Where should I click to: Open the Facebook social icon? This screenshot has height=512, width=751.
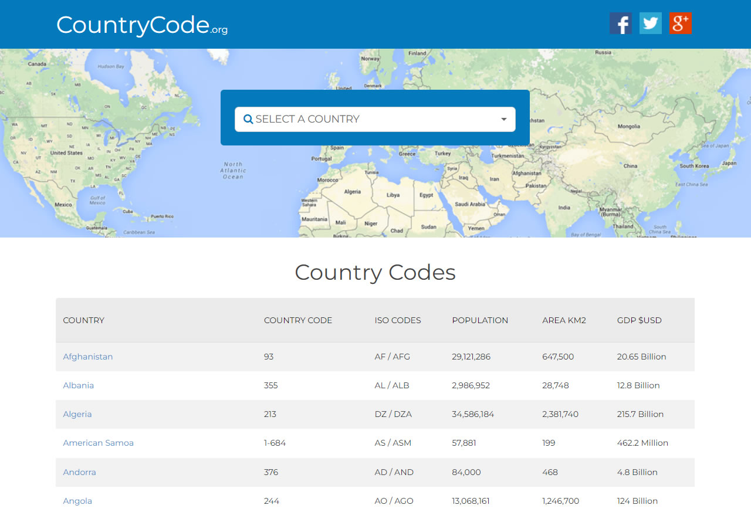(621, 23)
